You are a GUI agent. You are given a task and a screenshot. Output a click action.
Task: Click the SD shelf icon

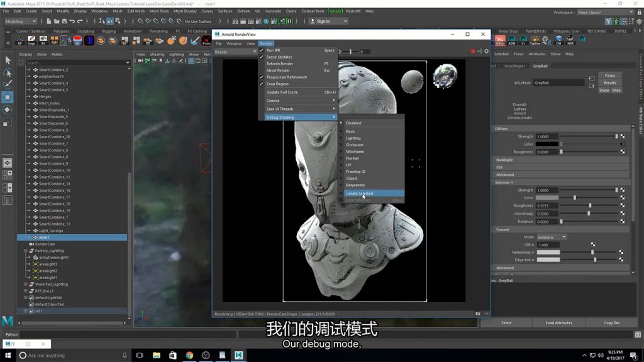(x=147, y=40)
